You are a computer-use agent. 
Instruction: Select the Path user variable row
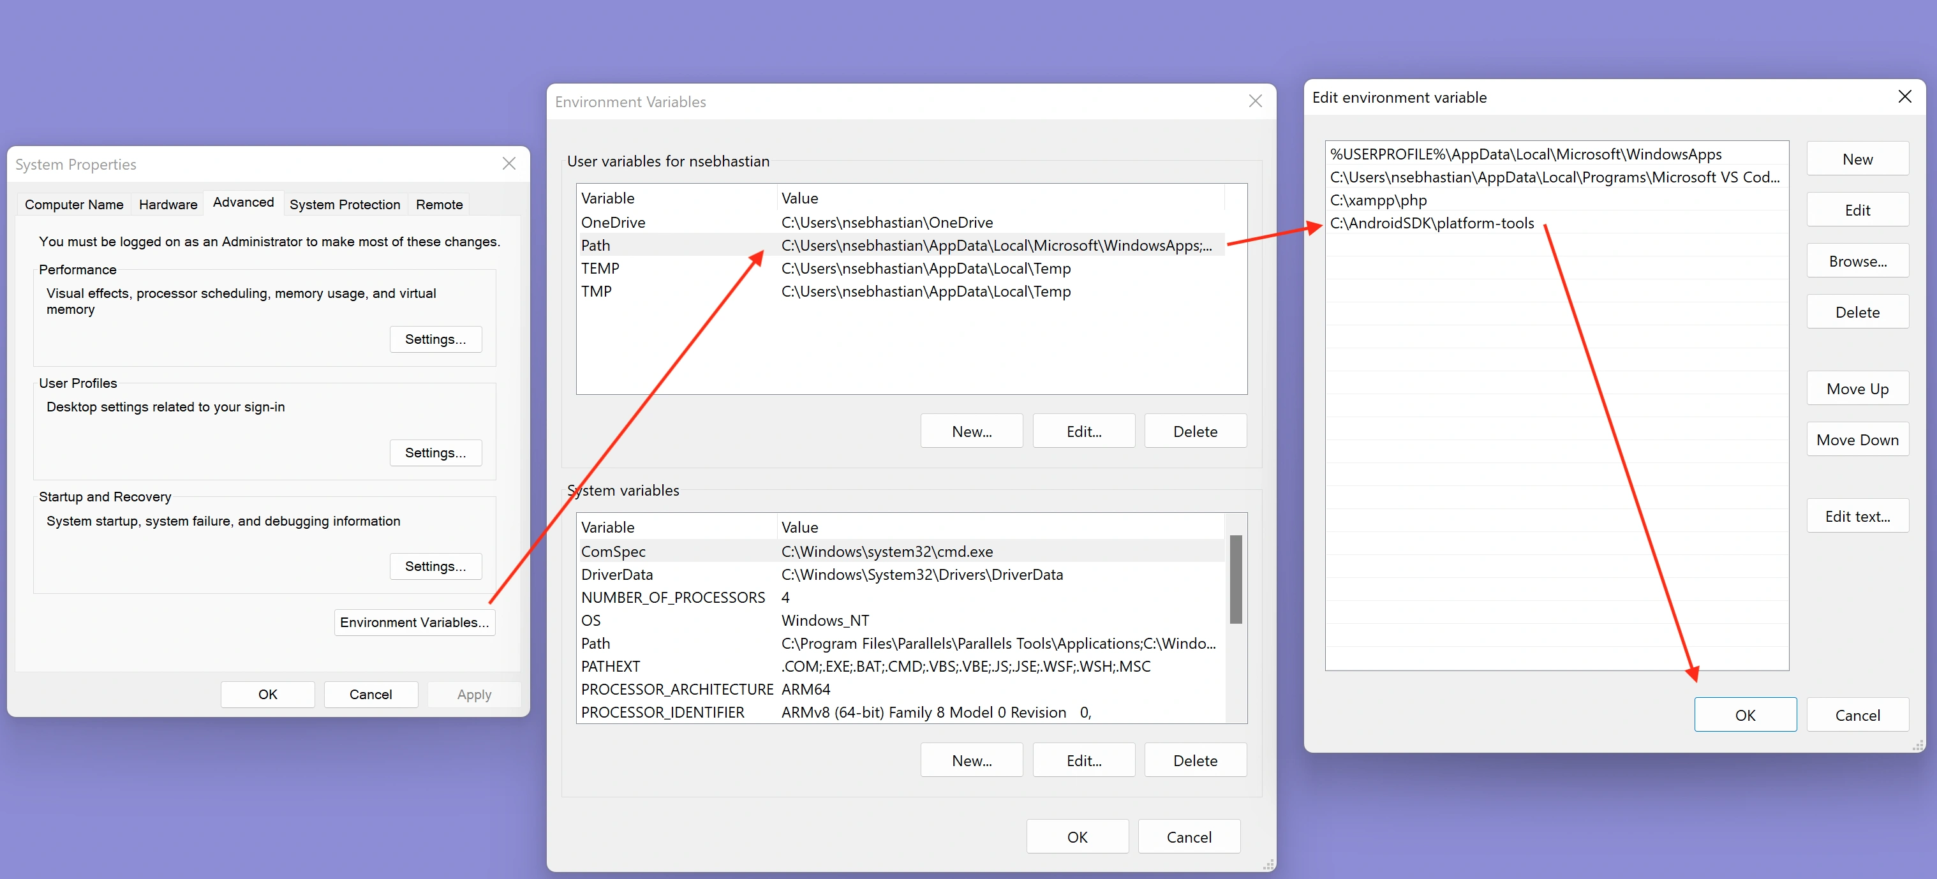point(900,245)
